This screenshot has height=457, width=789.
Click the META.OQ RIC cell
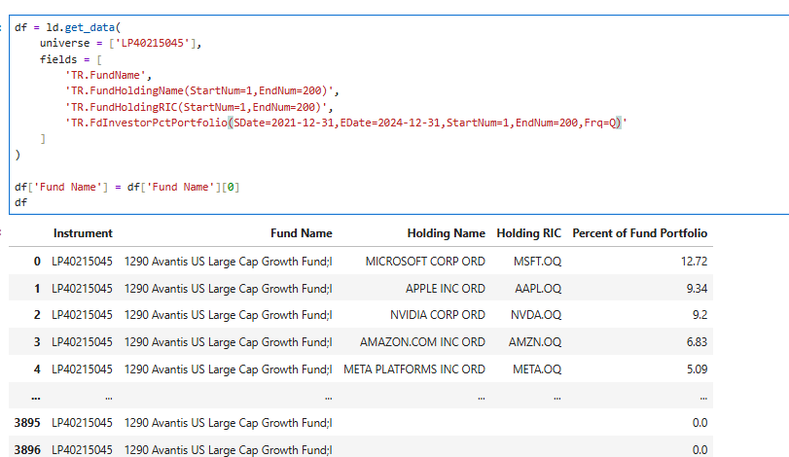pyautogui.click(x=537, y=369)
